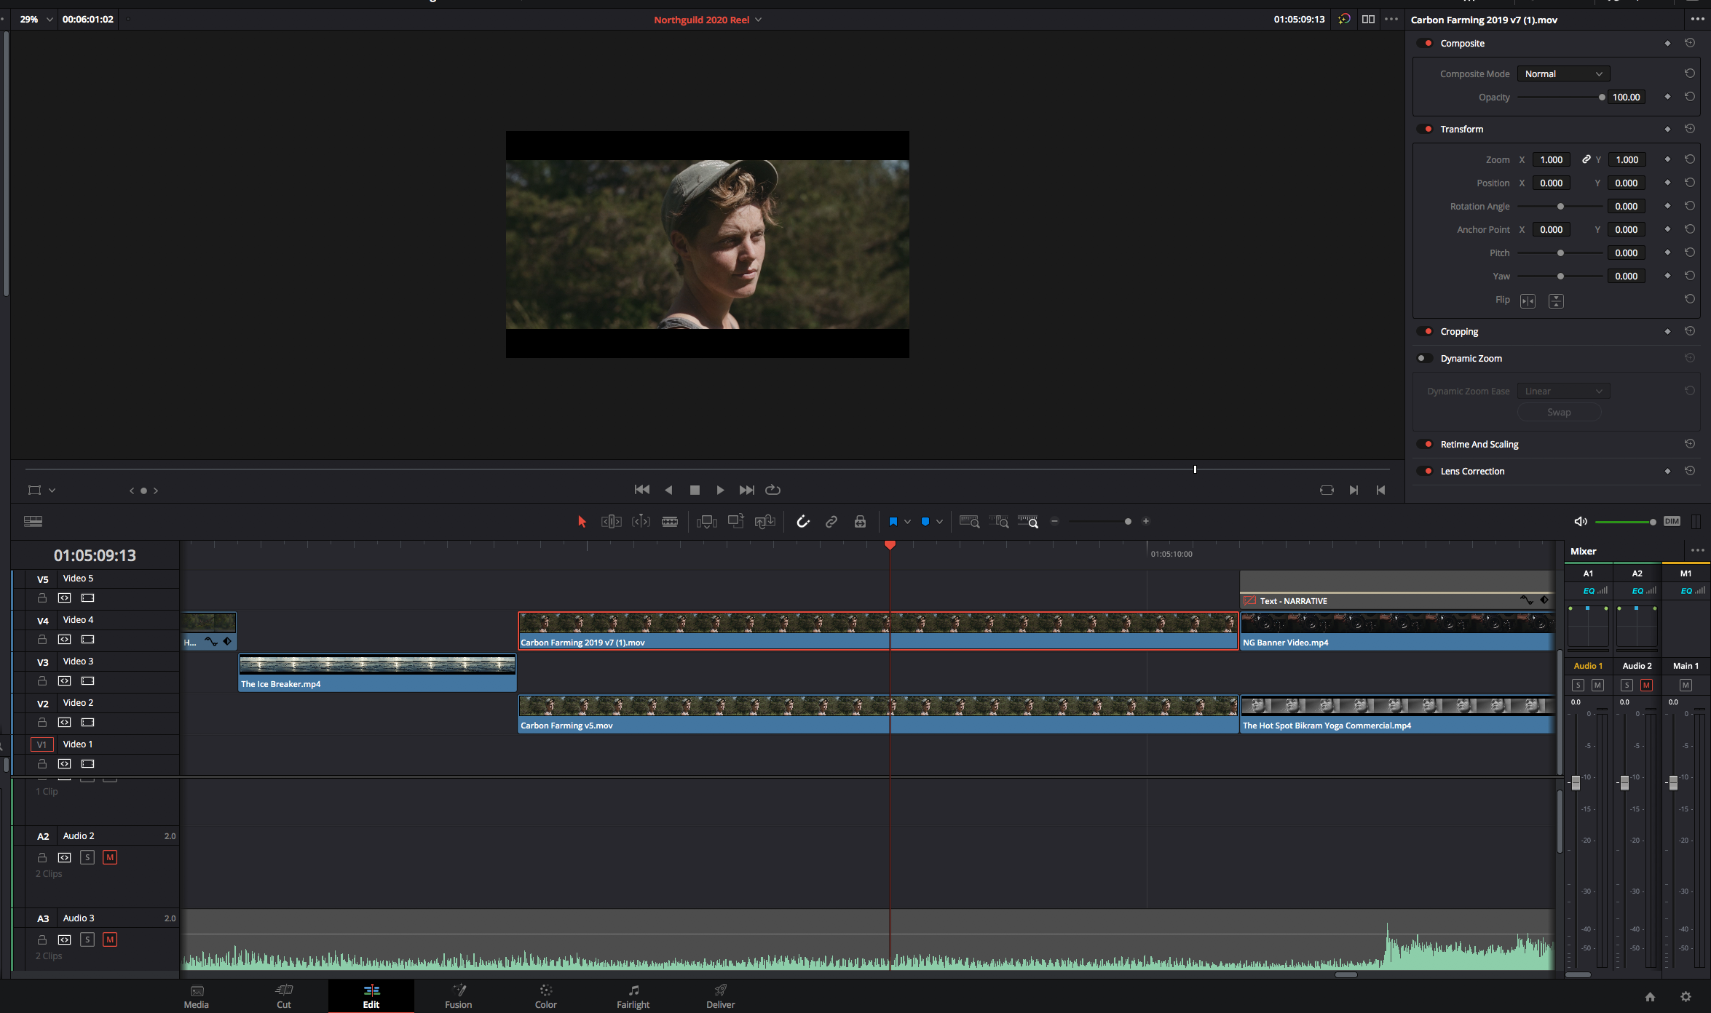Toggle timeline Snapping magnet icon
The width and height of the screenshot is (1711, 1013).
[x=803, y=522]
